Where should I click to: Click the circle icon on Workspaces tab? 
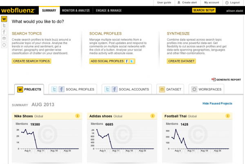pyautogui.click(x=194, y=89)
